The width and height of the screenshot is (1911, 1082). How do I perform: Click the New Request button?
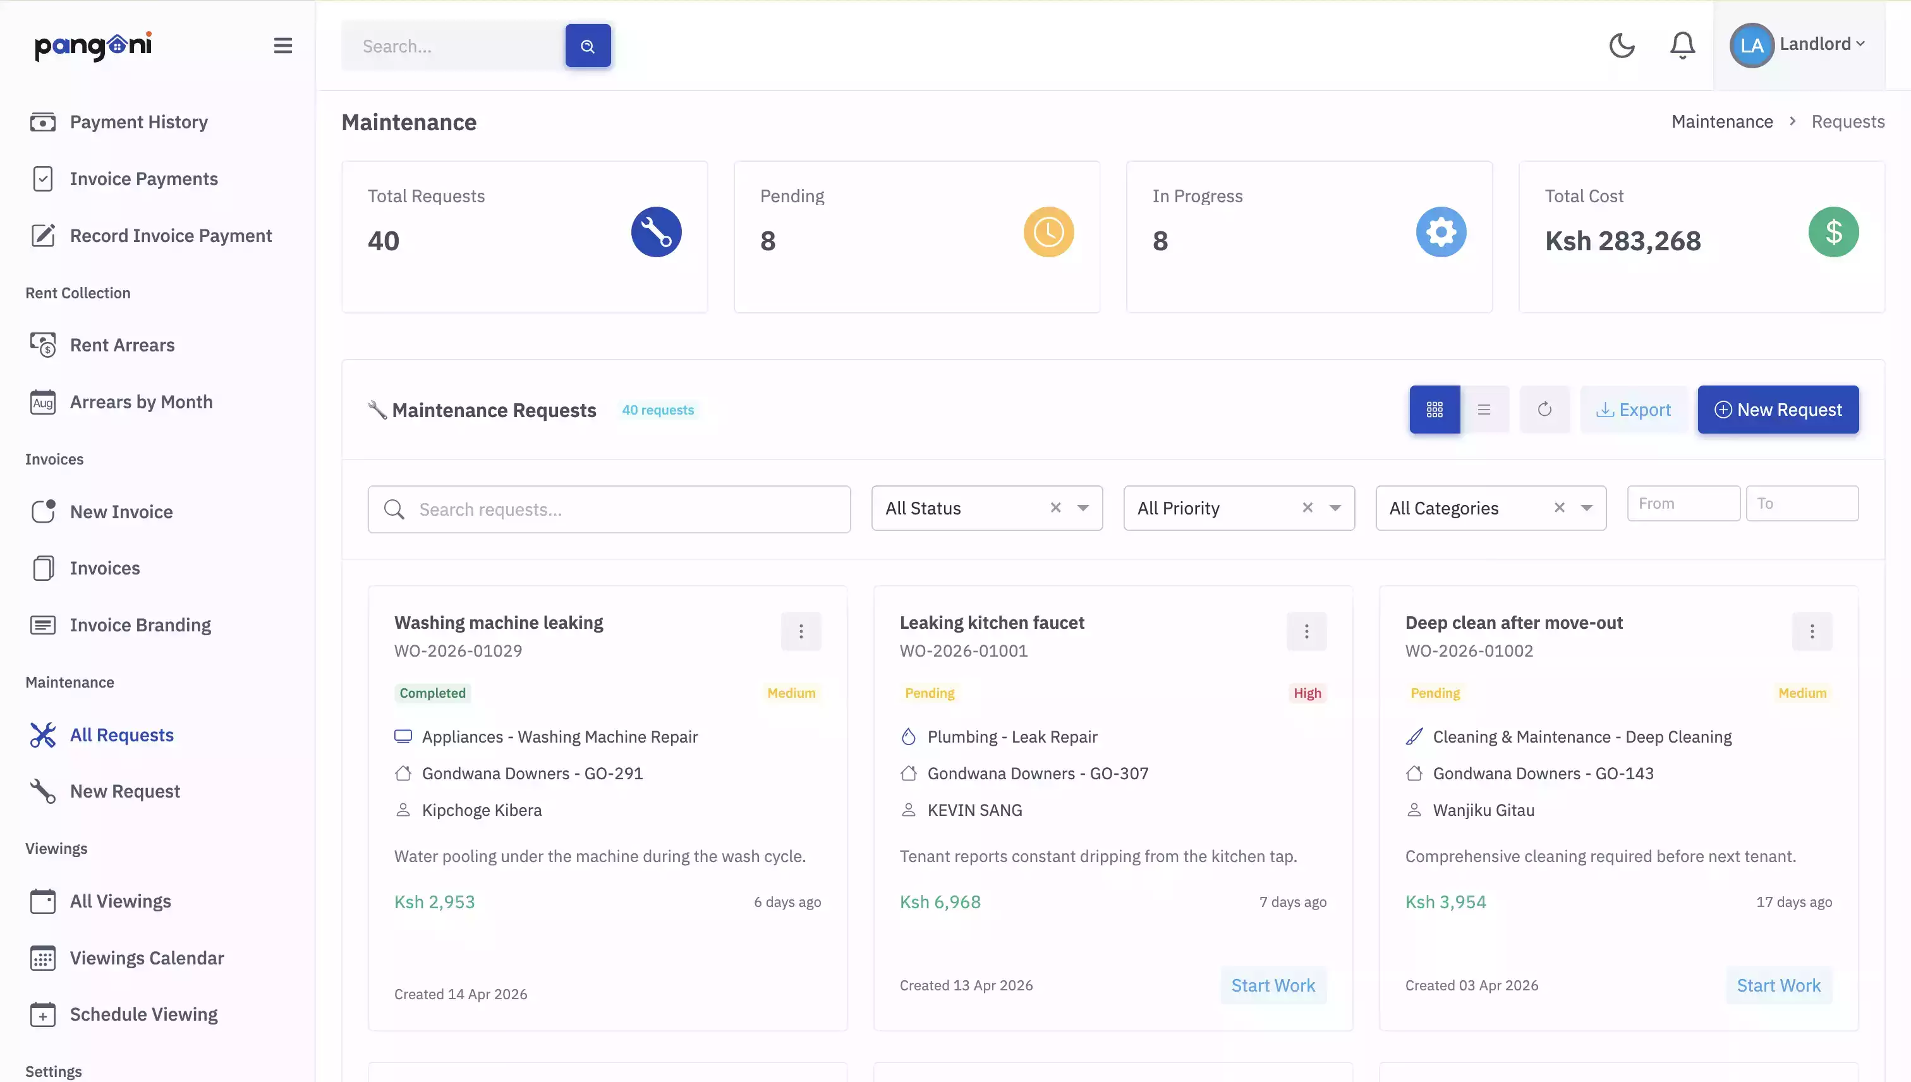pyautogui.click(x=1777, y=410)
